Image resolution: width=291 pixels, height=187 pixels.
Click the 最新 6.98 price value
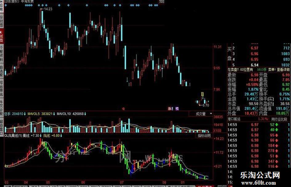tap(254, 75)
